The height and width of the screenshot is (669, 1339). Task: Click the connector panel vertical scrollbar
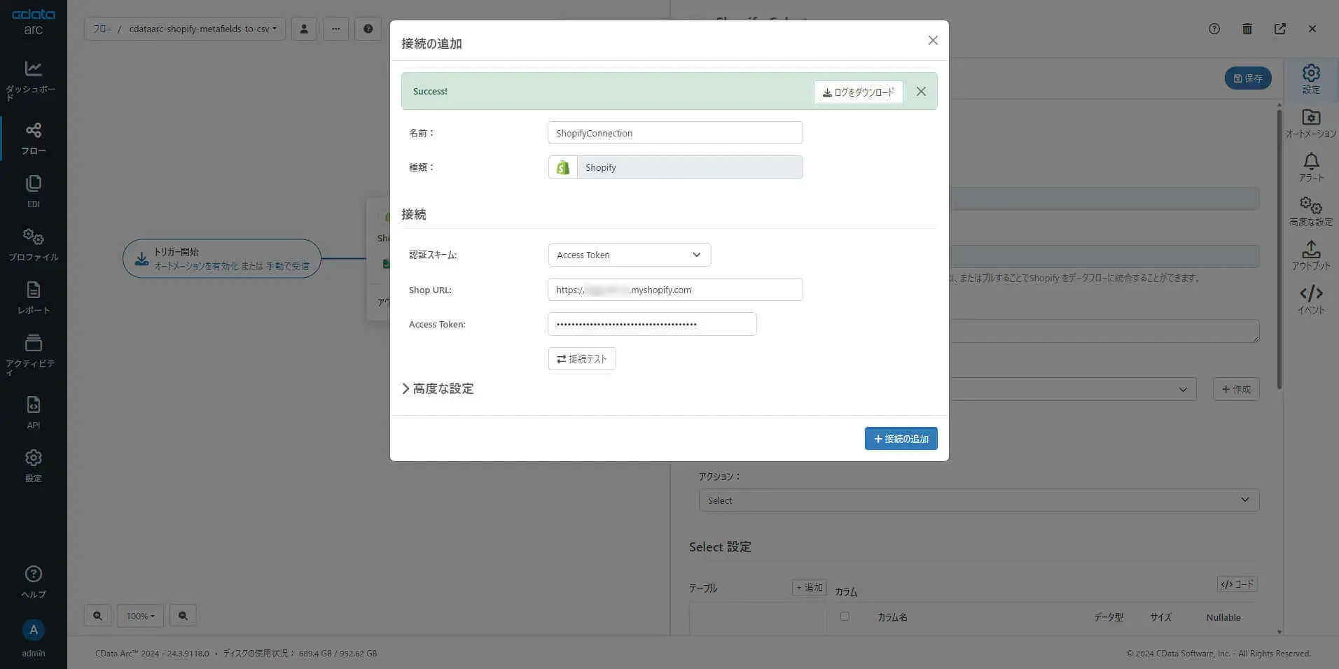click(1279, 248)
